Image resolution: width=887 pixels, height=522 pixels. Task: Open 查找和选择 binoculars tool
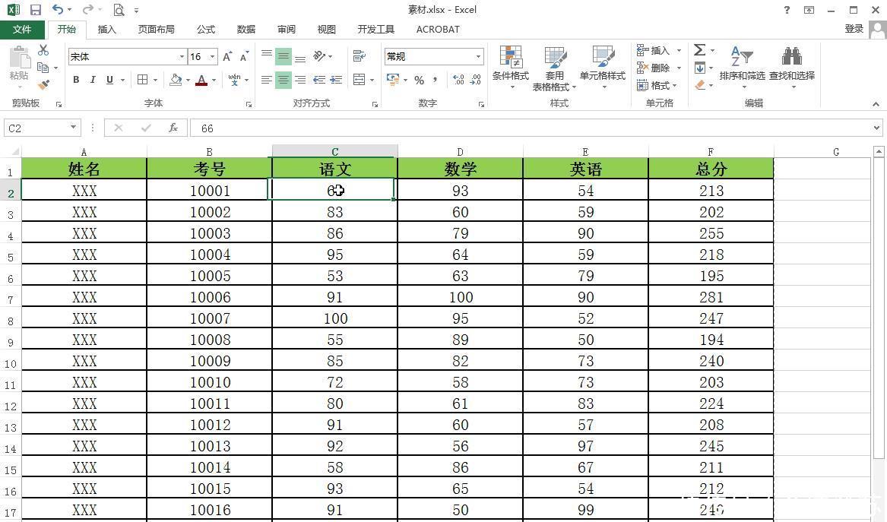tap(791, 66)
